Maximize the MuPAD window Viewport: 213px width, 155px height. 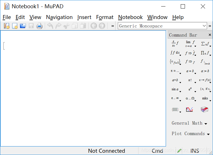tap(183, 7)
